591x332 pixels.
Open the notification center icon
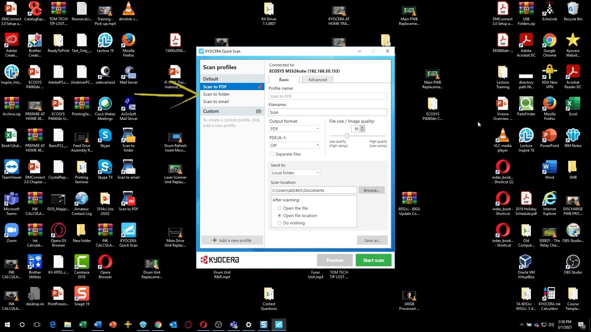[582, 325]
